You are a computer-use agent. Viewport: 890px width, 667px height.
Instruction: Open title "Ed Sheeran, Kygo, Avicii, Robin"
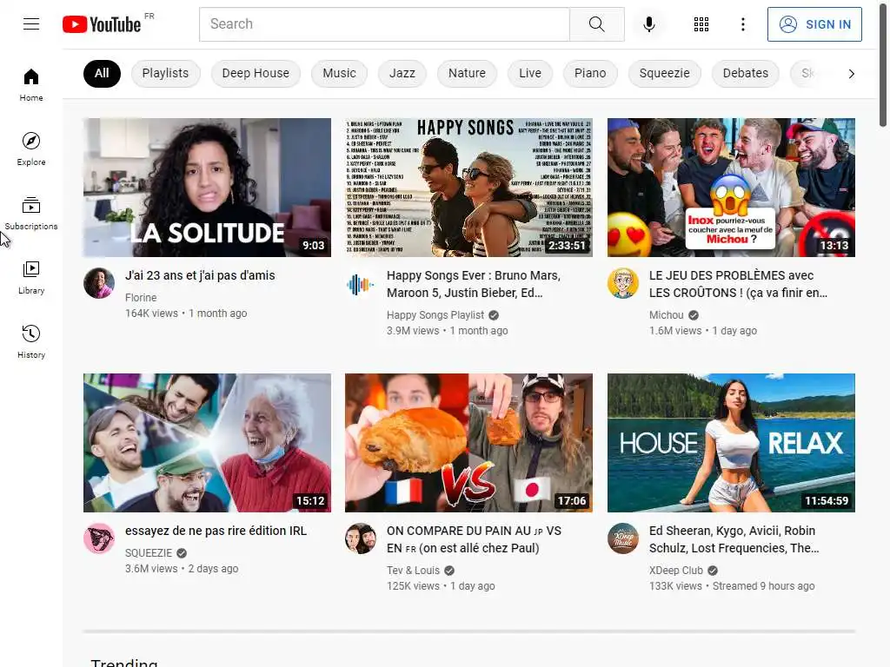734,538
